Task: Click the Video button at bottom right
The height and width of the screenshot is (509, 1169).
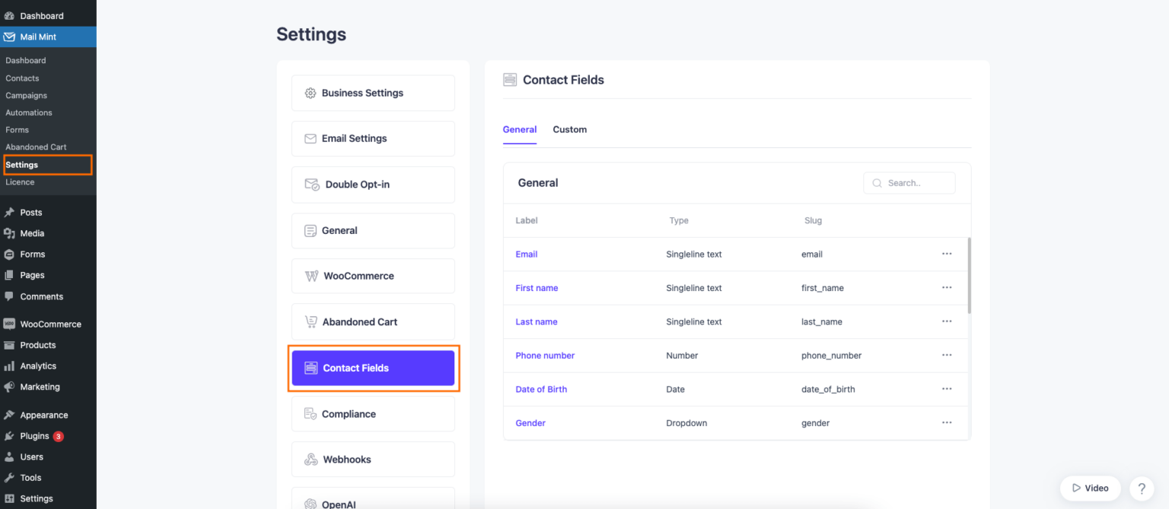Action: (1091, 488)
